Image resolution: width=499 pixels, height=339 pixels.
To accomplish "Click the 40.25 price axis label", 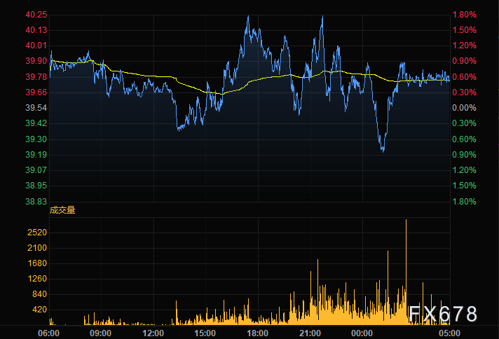I will (x=36, y=15).
